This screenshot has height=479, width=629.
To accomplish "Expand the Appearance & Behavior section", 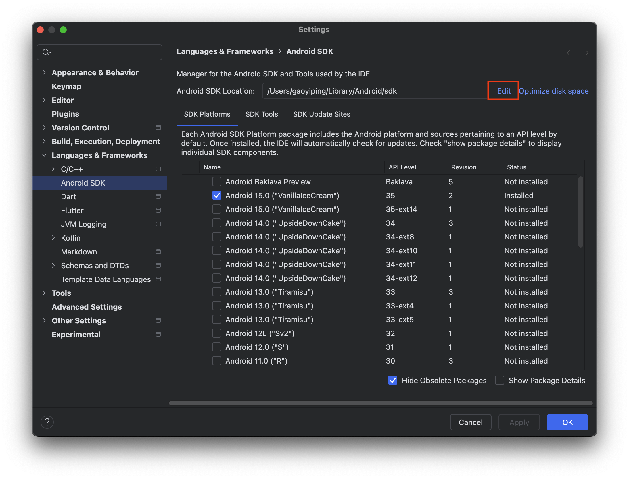I will click(x=44, y=72).
